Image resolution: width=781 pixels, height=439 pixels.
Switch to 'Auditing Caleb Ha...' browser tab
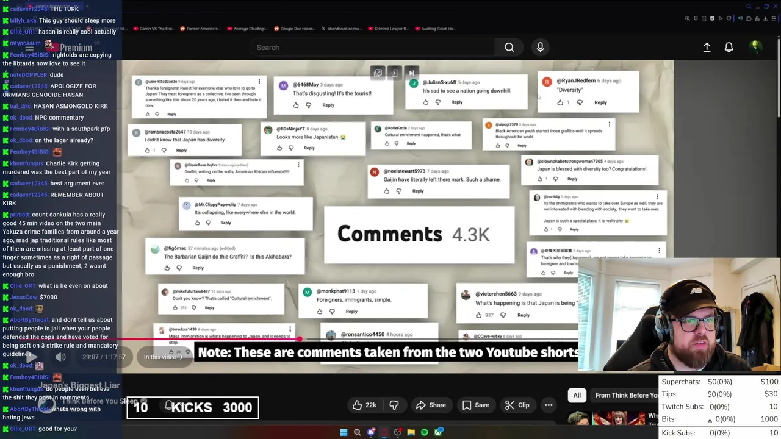pyautogui.click(x=434, y=29)
